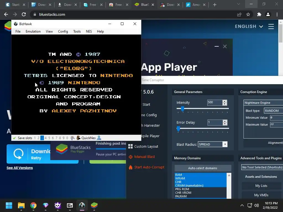Image resolution: width=283 pixels, height=212 pixels.
Task: Open BizHawk from the taskbar
Action: [82, 205]
